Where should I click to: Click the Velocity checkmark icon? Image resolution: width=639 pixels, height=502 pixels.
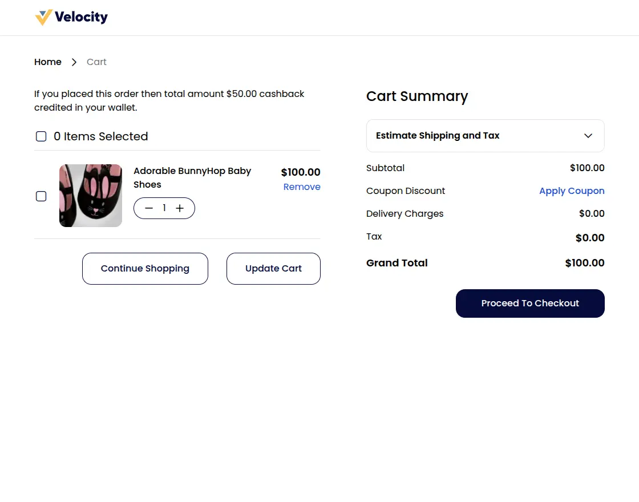(43, 17)
